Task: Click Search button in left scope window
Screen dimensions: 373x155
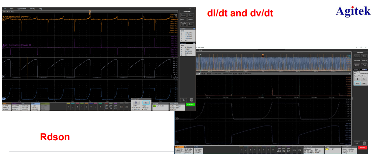Action: point(191,19)
